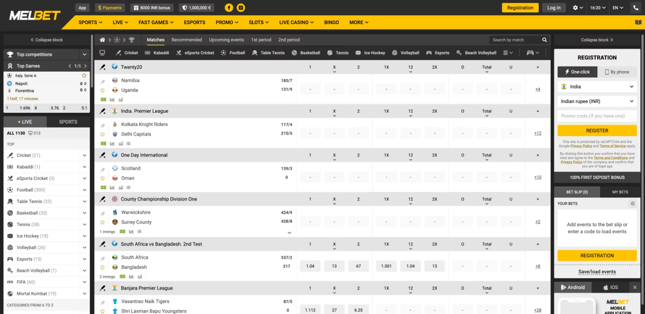Image resolution: width=645 pixels, height=314 pixels.
Task: Show next Top Games slide arrow
Action: pos(85,66)
